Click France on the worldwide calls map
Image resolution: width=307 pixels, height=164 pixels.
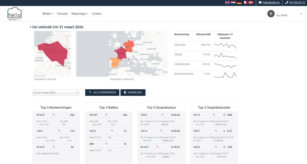click(x=121, y=53)
